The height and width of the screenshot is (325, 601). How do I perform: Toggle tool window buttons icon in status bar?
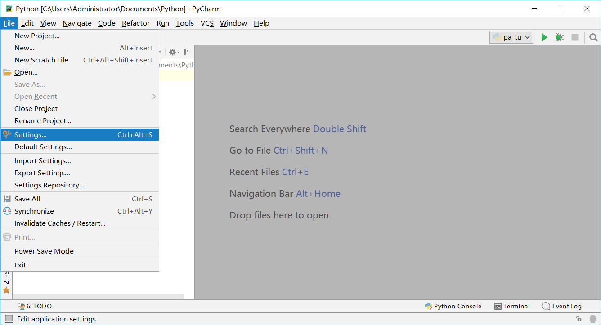coord(9,319)
